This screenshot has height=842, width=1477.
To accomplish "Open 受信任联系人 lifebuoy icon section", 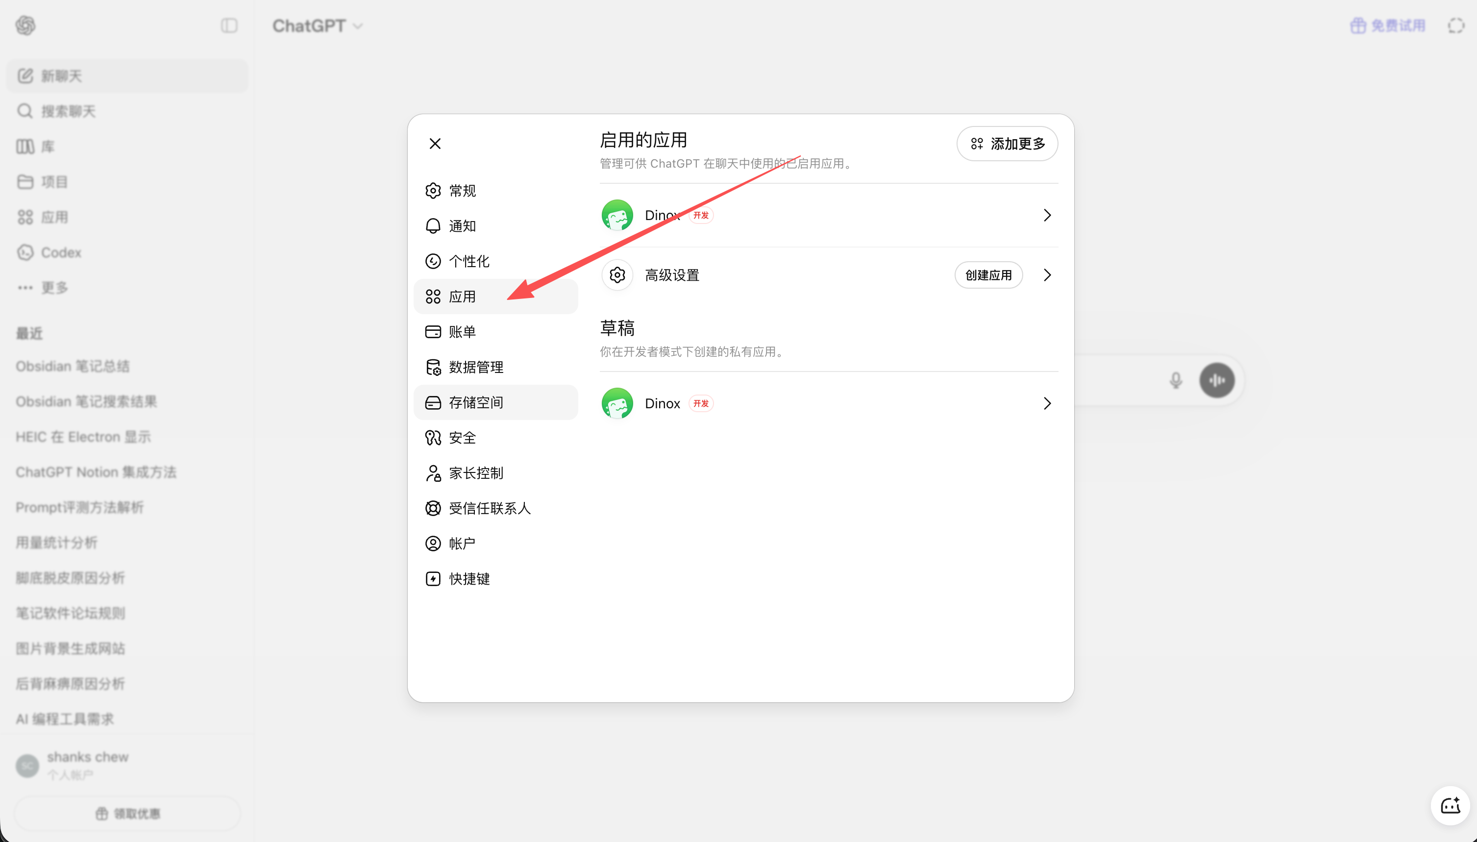I will pos(495,508).
